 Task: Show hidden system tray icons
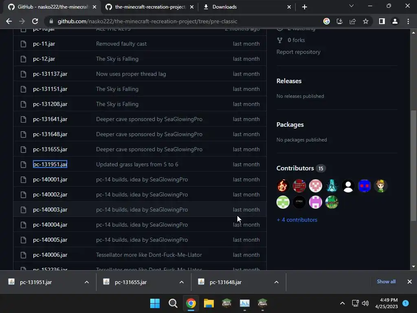342,303
